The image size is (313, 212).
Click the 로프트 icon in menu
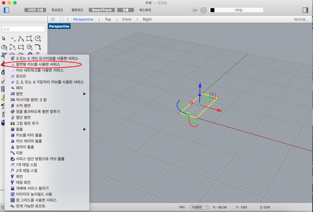(13, 76)
